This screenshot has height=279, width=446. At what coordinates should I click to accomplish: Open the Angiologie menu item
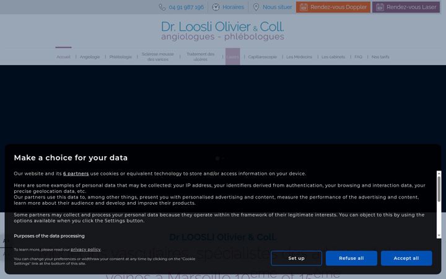click(90, 56)
